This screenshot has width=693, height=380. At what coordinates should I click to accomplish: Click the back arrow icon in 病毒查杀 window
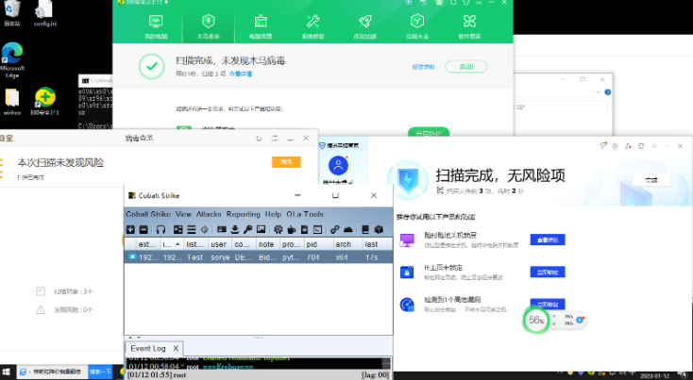tap(259, 139)
